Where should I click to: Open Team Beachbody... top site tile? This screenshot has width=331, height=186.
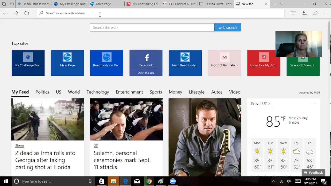pyautogui.click(x=185, y=63)
